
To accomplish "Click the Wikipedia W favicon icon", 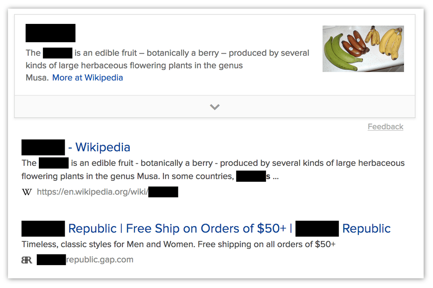I will 27,192.
